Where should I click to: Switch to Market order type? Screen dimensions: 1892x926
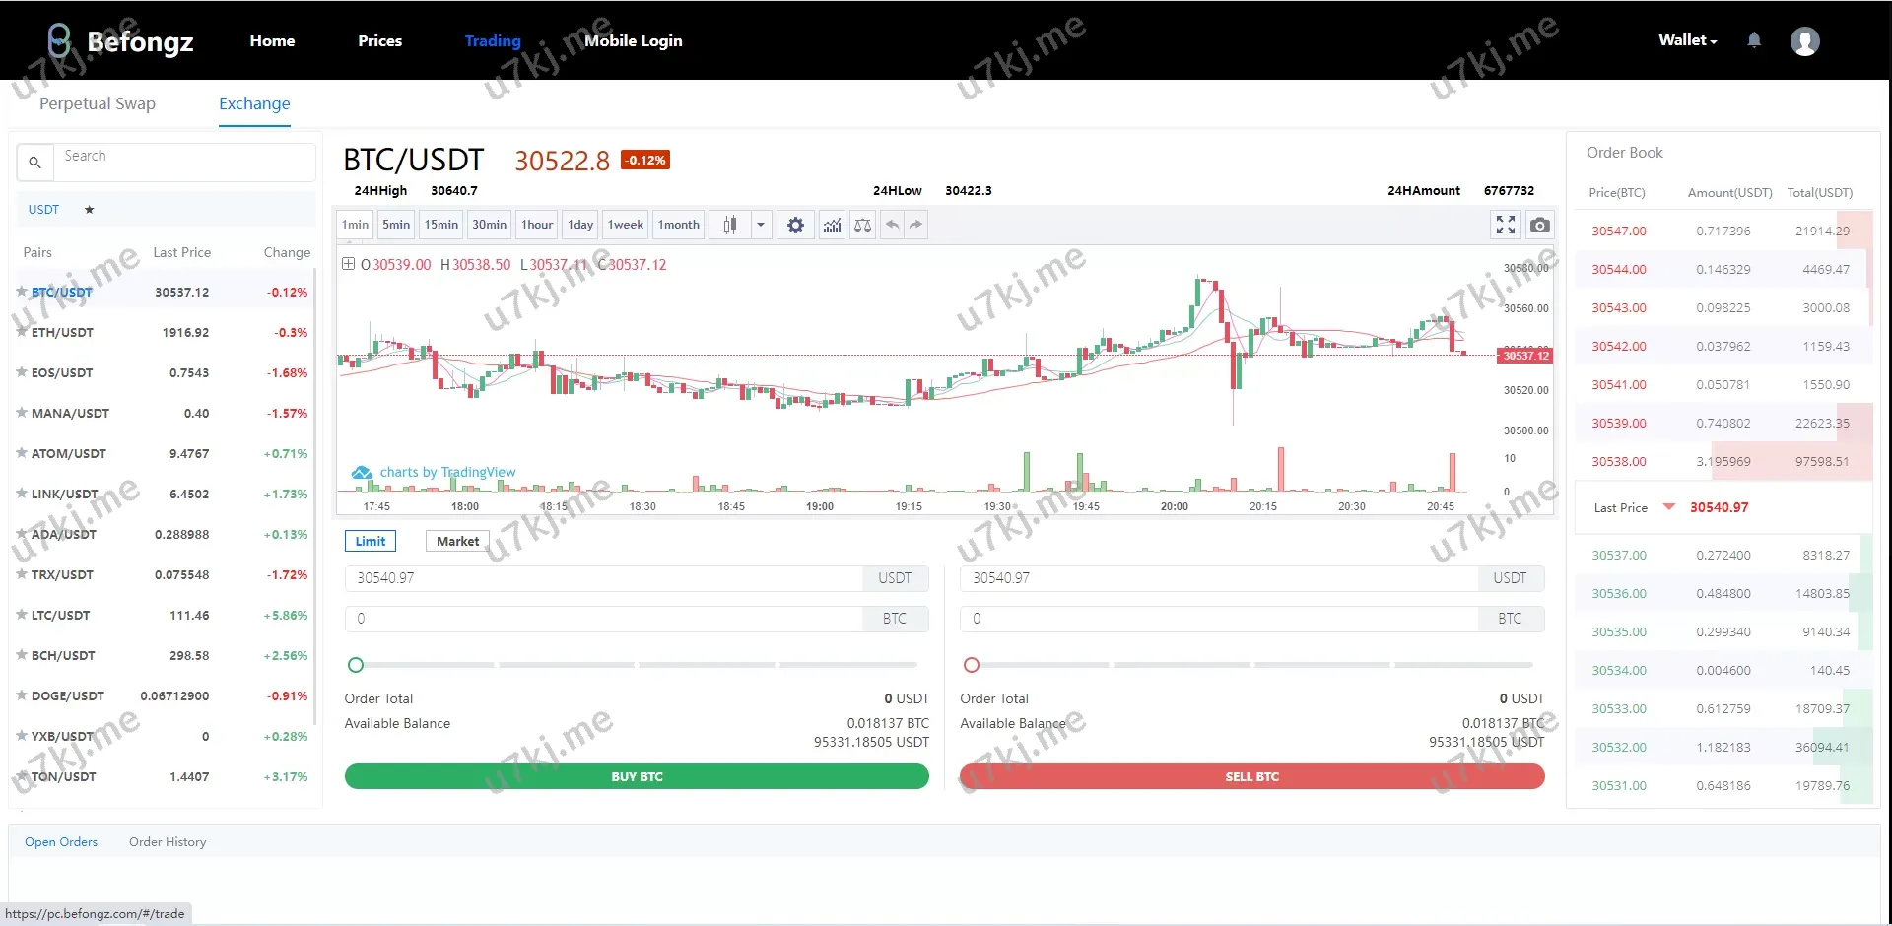click(x=457, y=541)
